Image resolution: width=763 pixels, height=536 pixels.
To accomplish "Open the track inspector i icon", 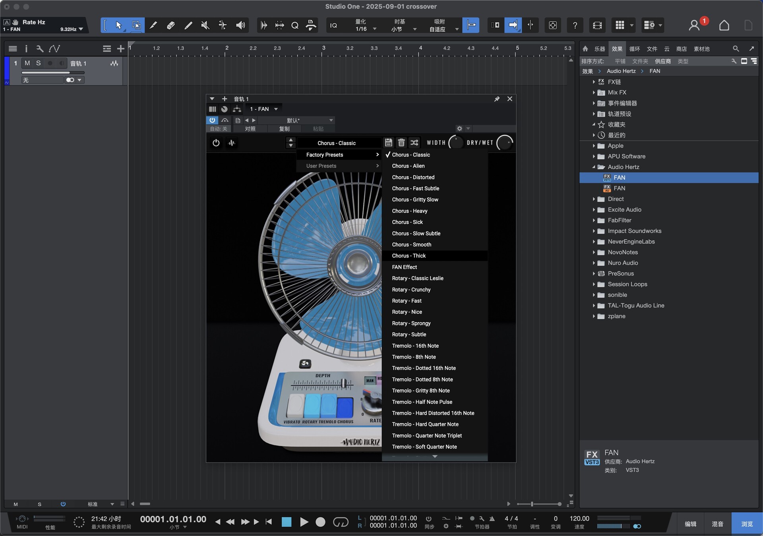I will point(26,48).
